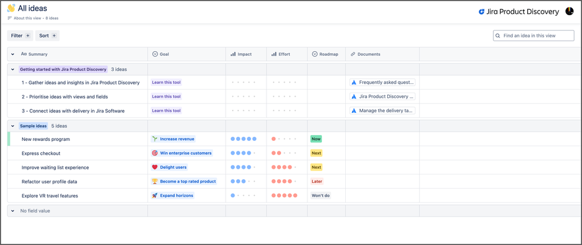Click the Expand horizons goal tag
The height and width of the screenshot is (245, 582).
(173, 196)
